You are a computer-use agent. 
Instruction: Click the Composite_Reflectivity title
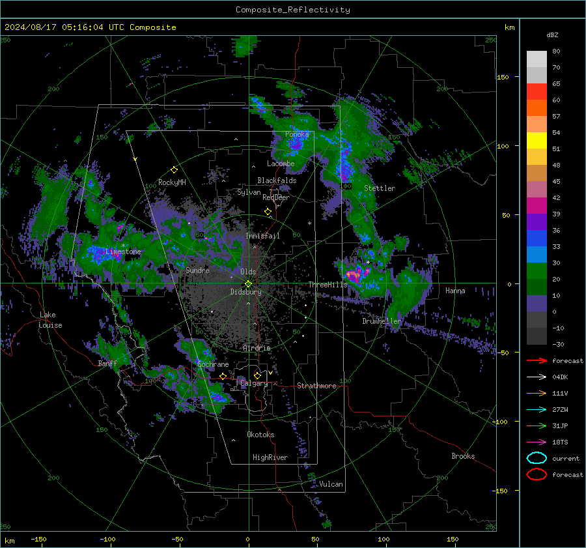(x=293, y=10)
